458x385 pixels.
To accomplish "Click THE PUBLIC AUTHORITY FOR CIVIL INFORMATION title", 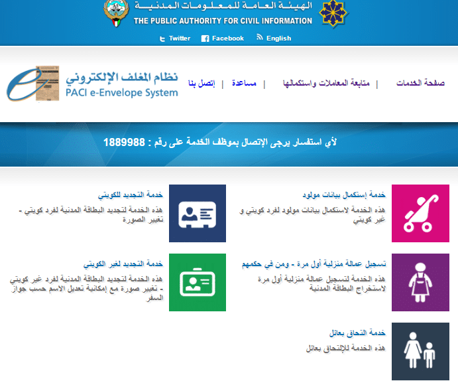I will pyautogui.click(x=223, y=21).
